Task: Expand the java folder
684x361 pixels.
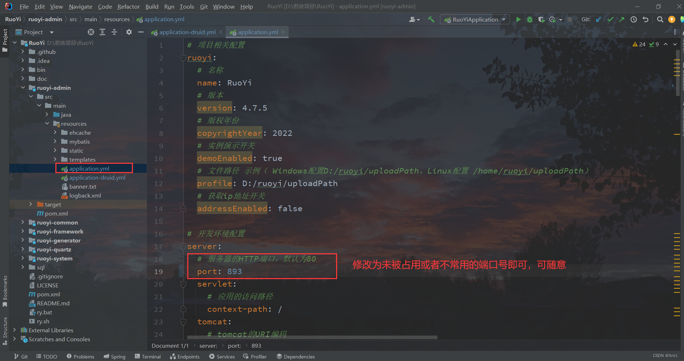Action: [47, 115]
